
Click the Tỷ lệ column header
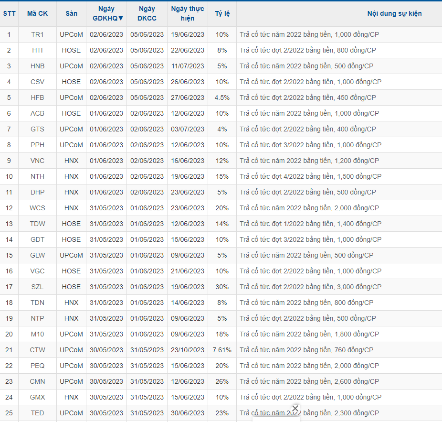point(222,14)
